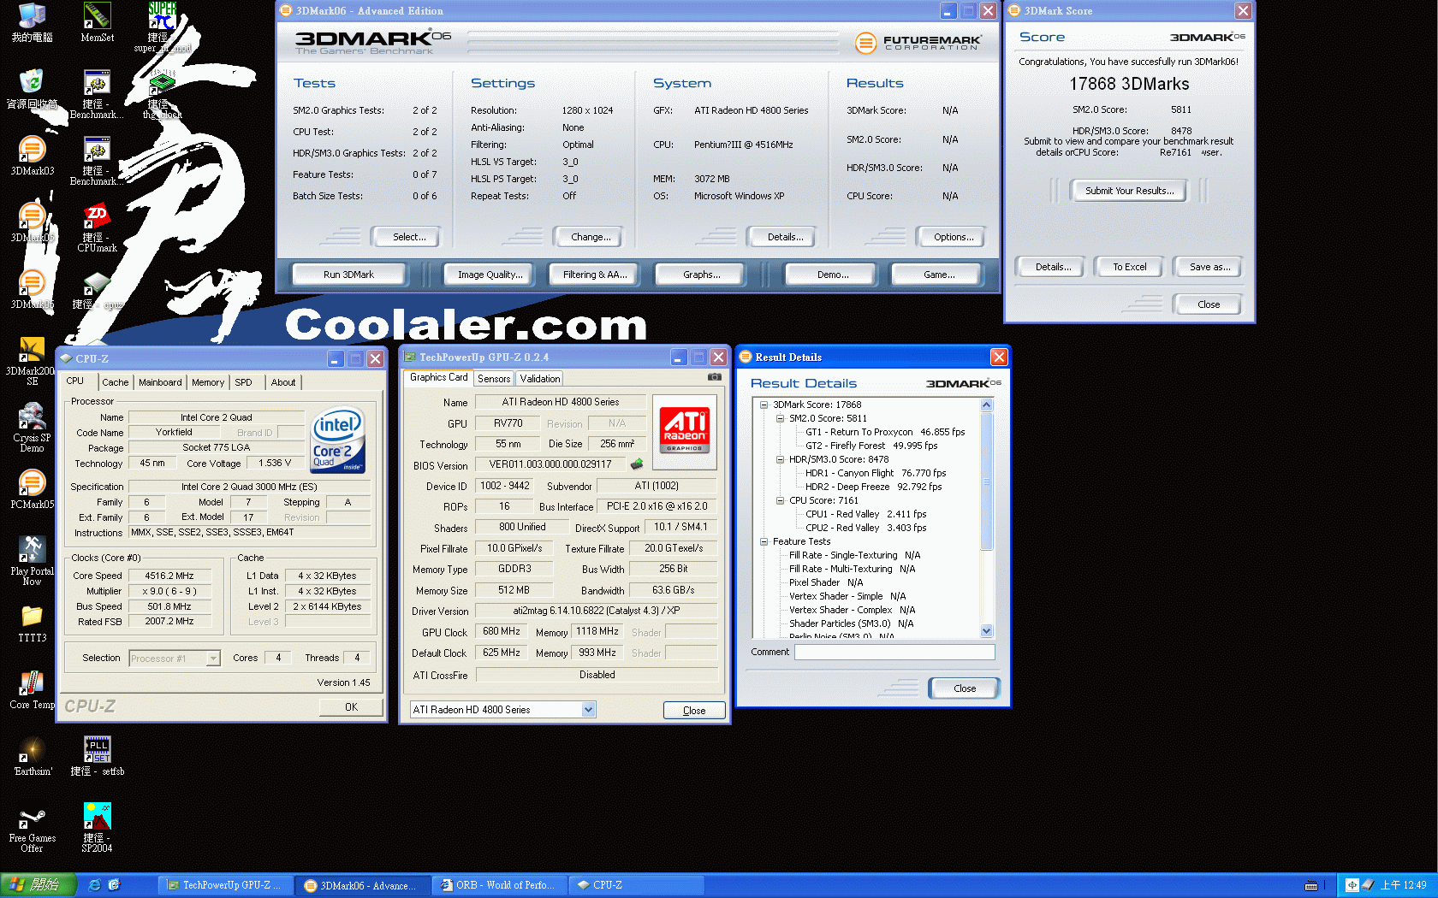The width and height of the screenshot is (1438, 898).
Task: Click the language bar keyboard icon in taskbar
Action: [x=1310, y=885]
